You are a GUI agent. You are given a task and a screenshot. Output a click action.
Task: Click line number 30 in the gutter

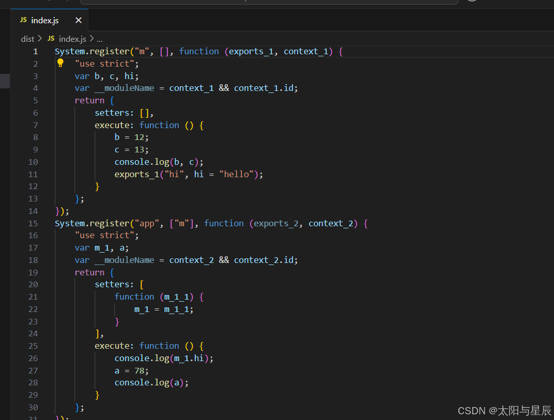pos(33,408)
